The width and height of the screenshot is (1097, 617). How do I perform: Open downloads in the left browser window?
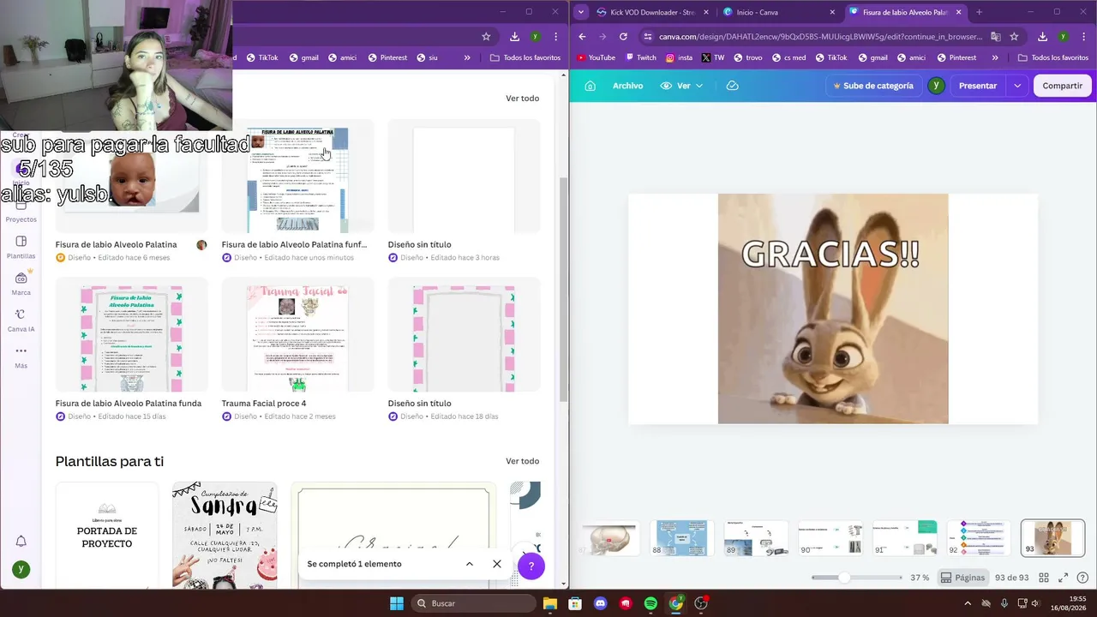514,37
